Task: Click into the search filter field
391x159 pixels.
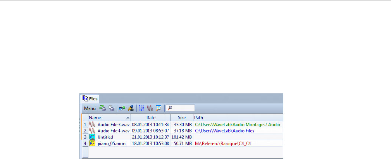Action: pyautogui.click(x=181, y=108)
